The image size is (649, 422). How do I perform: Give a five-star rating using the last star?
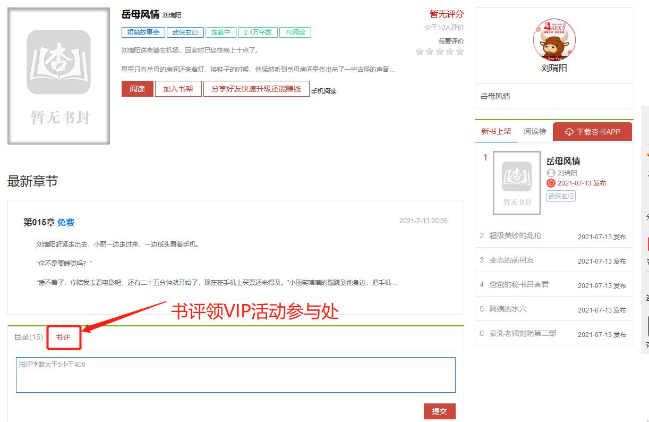[x=460, y=52]
